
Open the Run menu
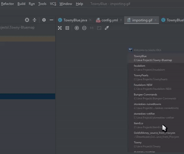click(x=32, y=4)
